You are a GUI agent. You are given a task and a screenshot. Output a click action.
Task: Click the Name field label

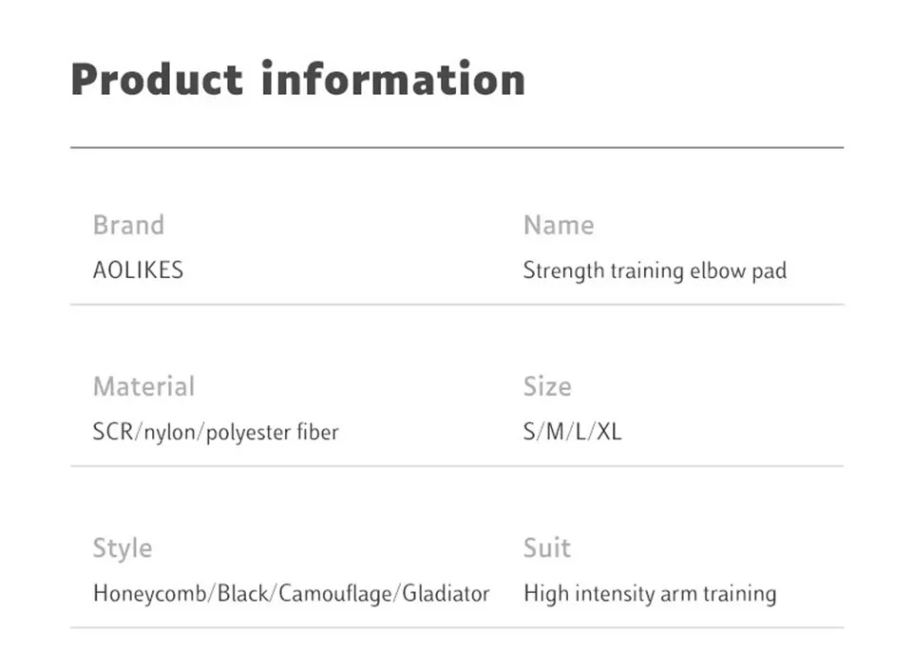click(x=558, y=226)
